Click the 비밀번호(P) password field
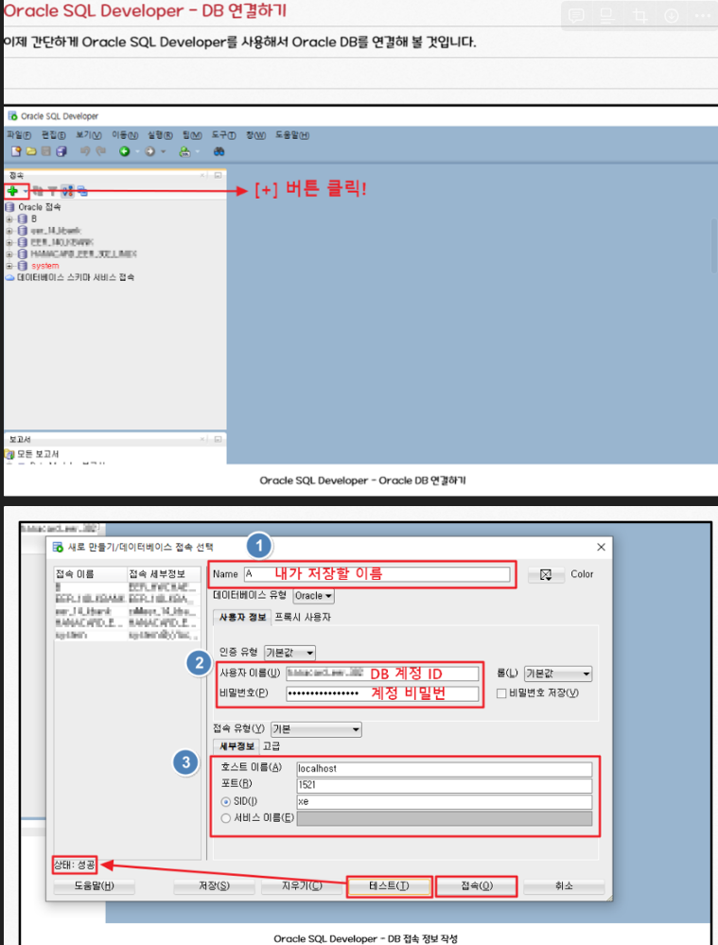This screenshot has width=718, height=945. click(x=382, y=693)
